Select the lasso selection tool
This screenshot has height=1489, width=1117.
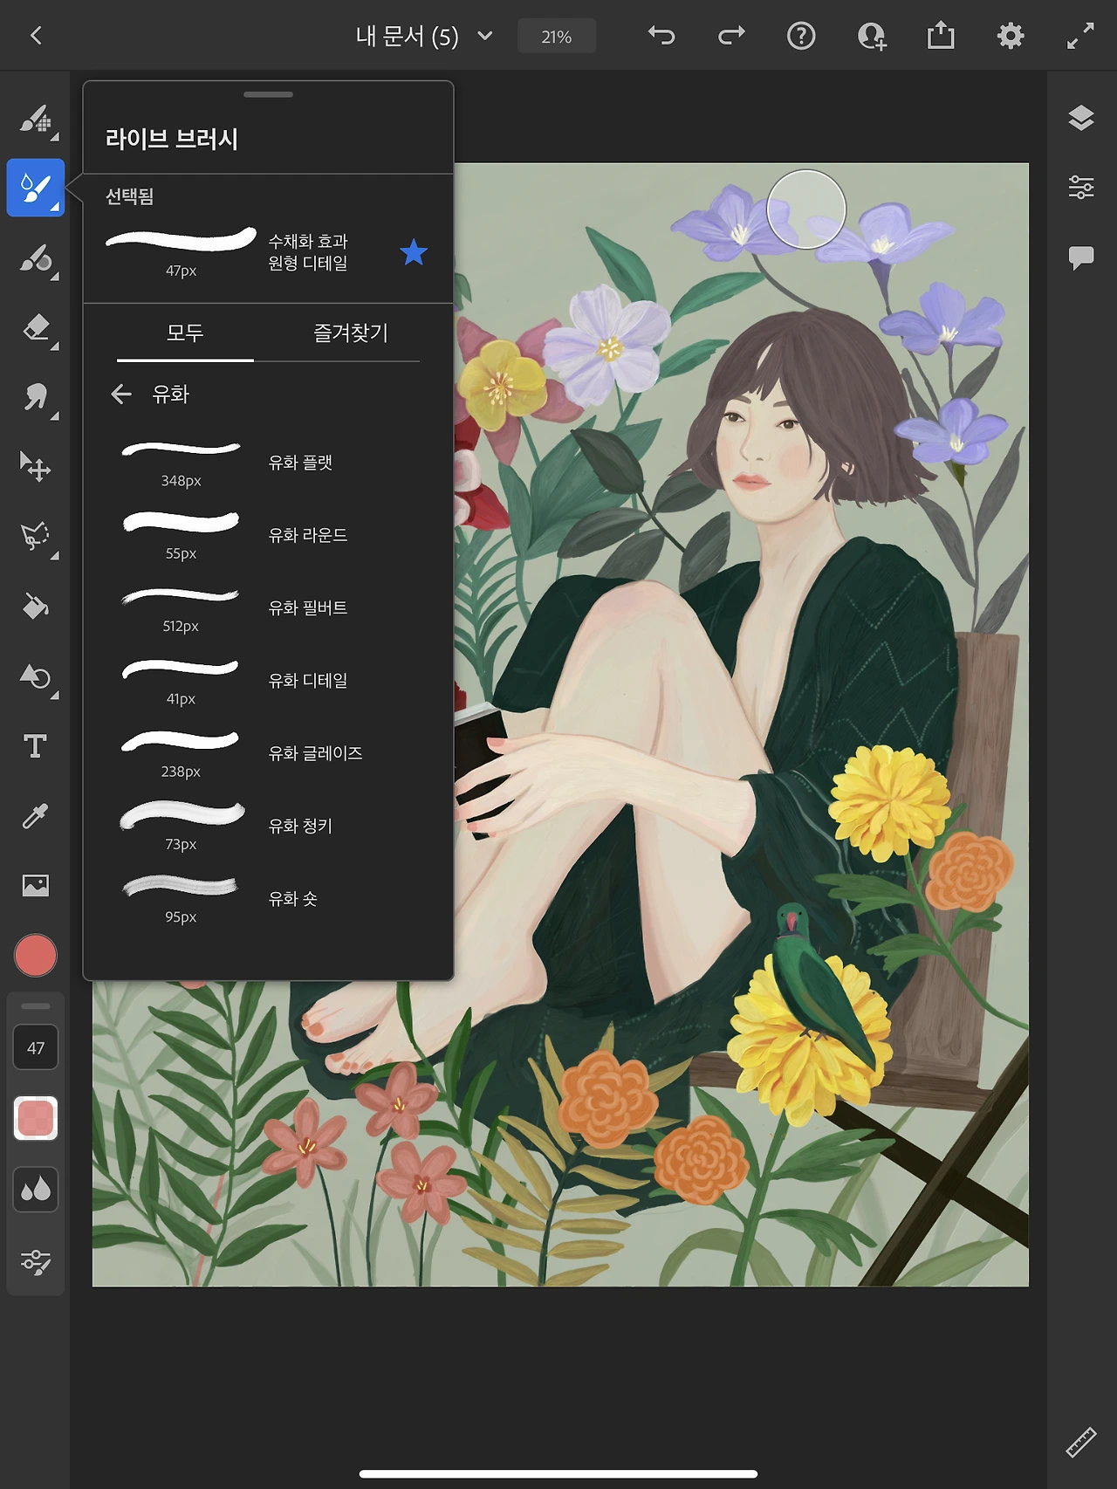tap(36, 536)
